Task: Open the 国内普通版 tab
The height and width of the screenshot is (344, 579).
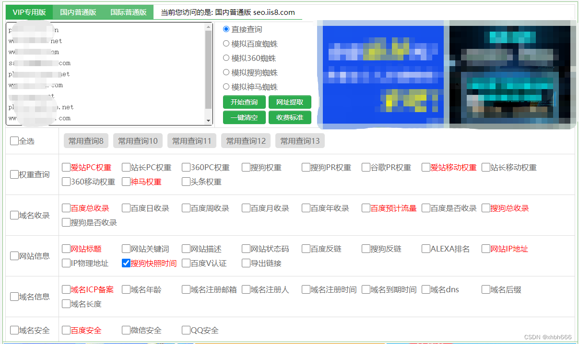Action: click(x=78, y=12)
